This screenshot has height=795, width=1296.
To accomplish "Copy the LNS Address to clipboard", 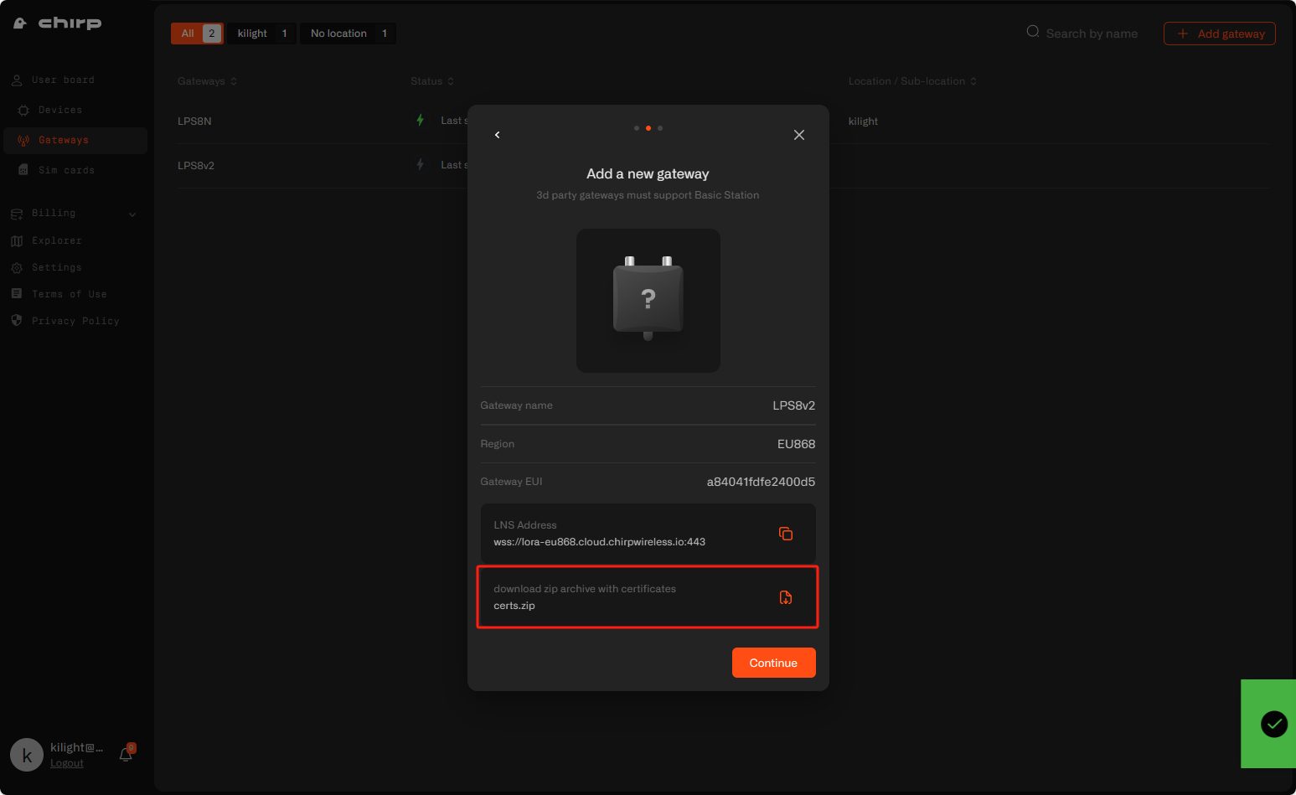I will click(785, 534).
